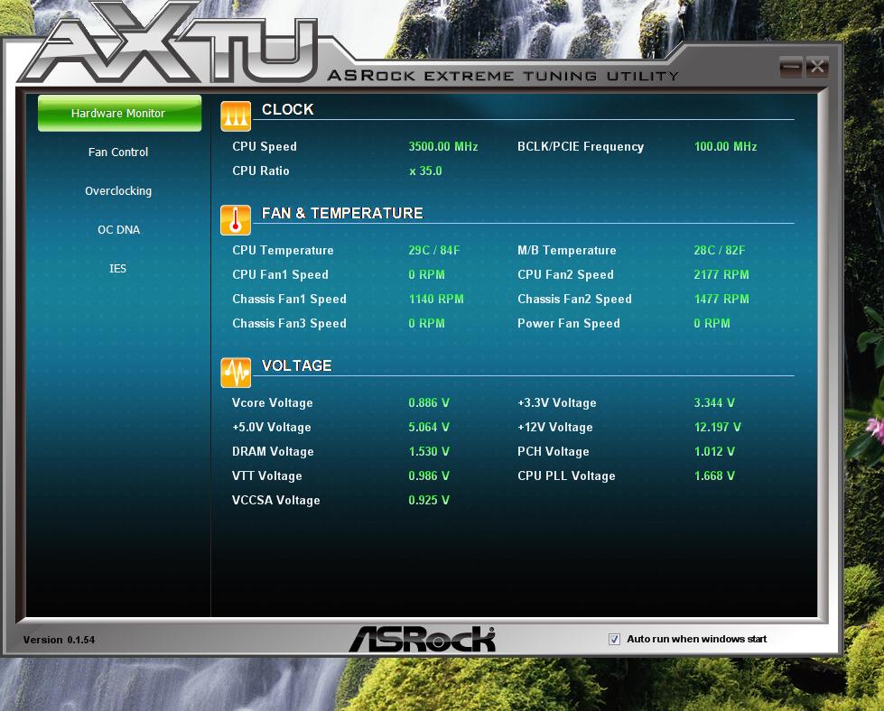The width and height of the screenshot is (884, 711).
Task: Select the Hardware Monitor tab
Action: coord(119,114)
